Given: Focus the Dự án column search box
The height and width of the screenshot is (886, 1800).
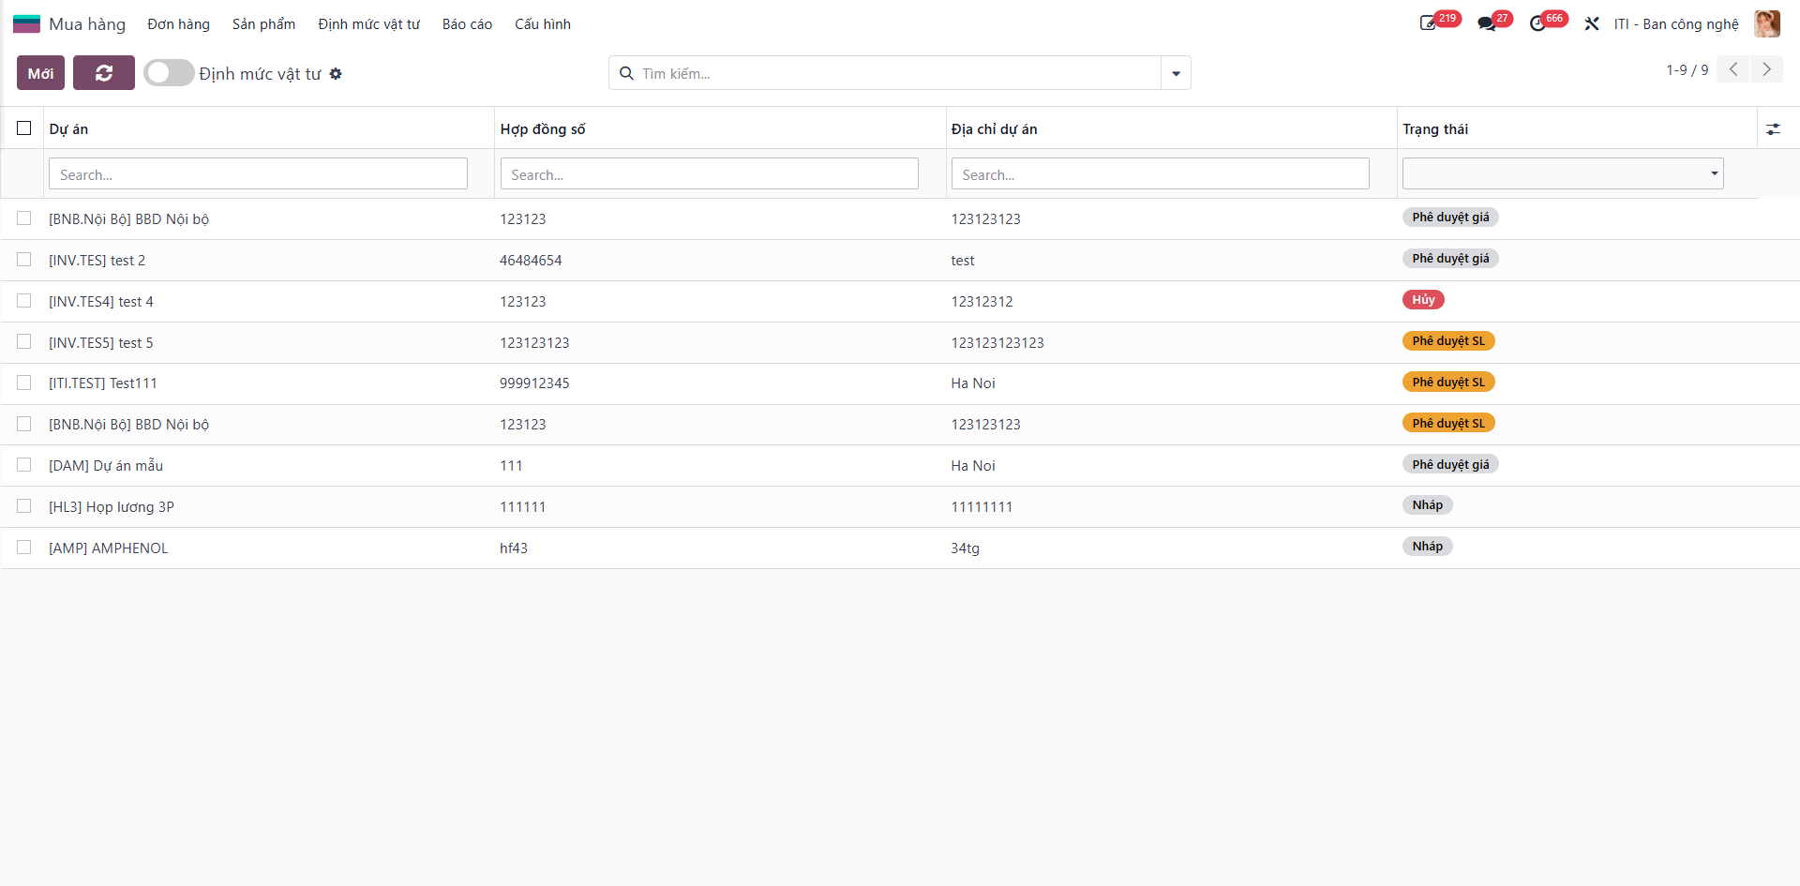Looking at the screenshot, I should click(258, 173).
